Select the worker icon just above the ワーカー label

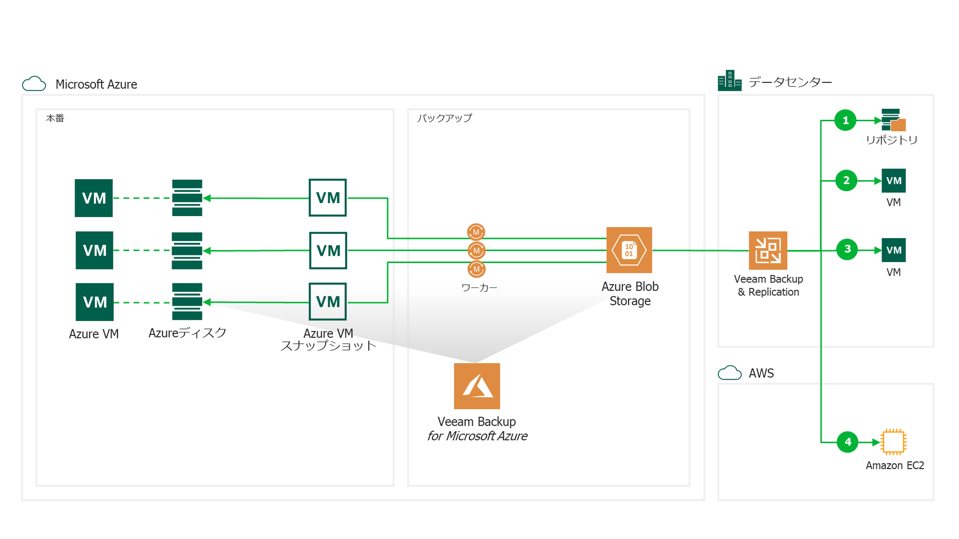tap(477, 269)
